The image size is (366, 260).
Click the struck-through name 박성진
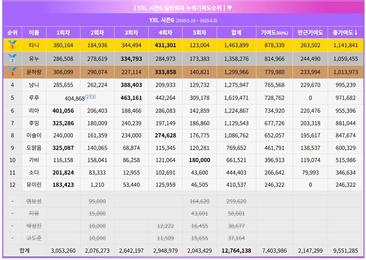(34, 226)
